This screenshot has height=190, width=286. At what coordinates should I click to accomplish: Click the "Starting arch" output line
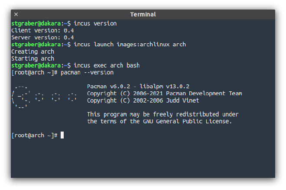32,58
